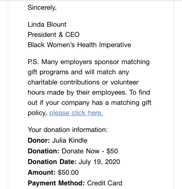This screenshot has width=182, height=189.
Task: Tap the "Donate Now - $50" value
Action: coord(90,151)
